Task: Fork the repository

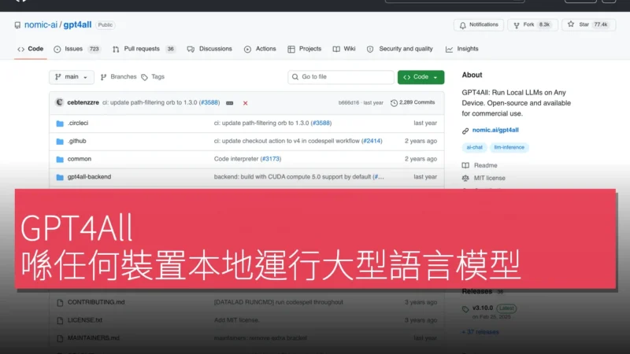Action: click(532, 25)
